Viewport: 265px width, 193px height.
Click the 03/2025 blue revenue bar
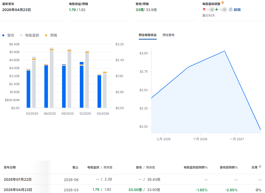28,89
